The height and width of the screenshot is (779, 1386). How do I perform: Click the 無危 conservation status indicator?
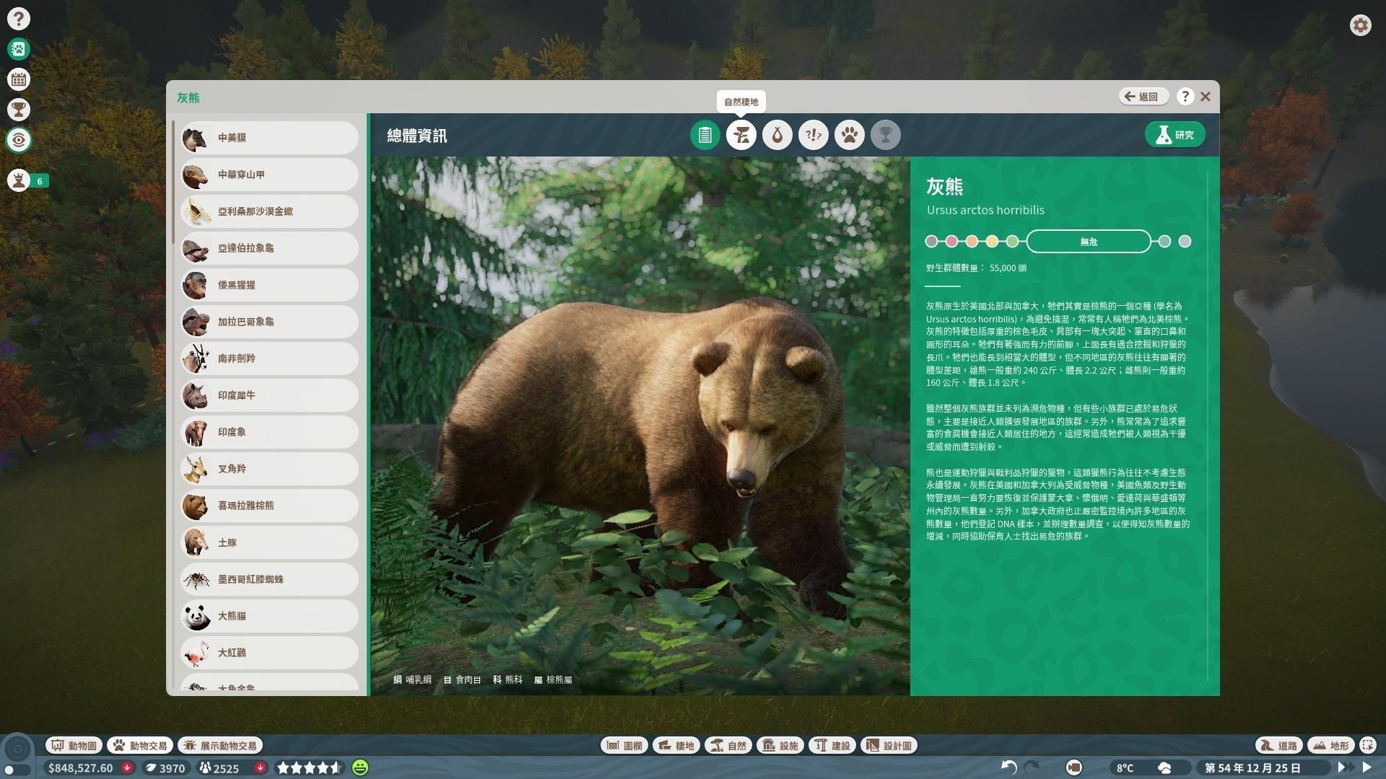(1088, 242)
